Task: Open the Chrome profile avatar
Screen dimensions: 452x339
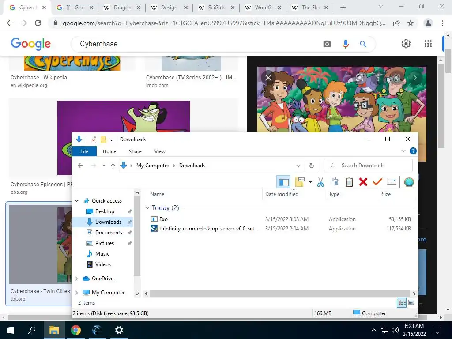Action: [428, 23]
